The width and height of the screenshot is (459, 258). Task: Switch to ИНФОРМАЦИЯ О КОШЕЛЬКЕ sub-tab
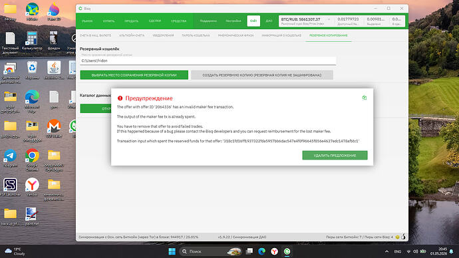[x=281, y=35]
